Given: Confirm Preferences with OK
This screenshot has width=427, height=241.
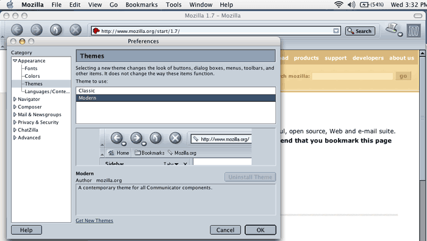Looking at the screenshot, I should (260, 230).
